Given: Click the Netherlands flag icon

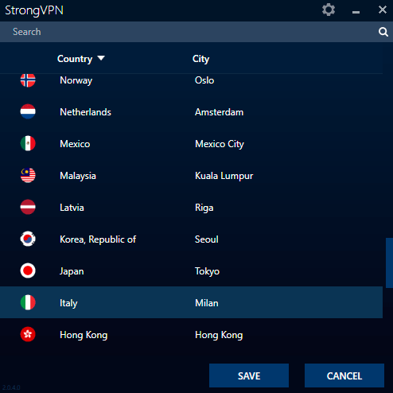Looking at the screenshot, I should point(28,111).
